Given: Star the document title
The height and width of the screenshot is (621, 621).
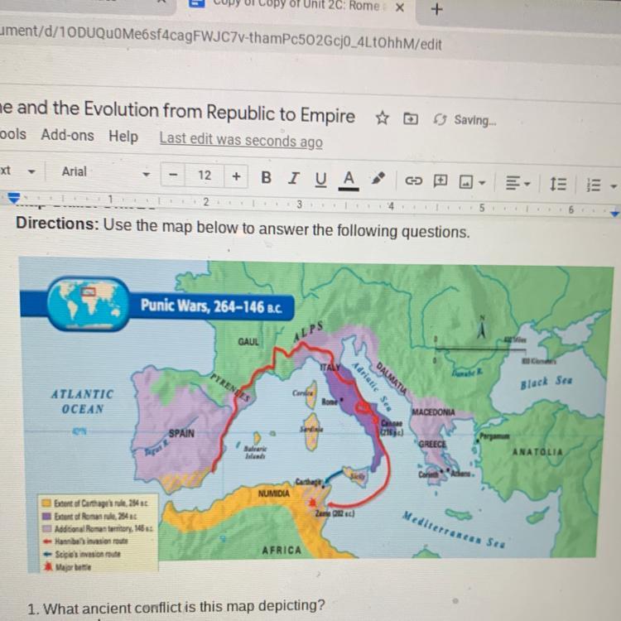Looking at the screenshot, I should coord(382,118).
